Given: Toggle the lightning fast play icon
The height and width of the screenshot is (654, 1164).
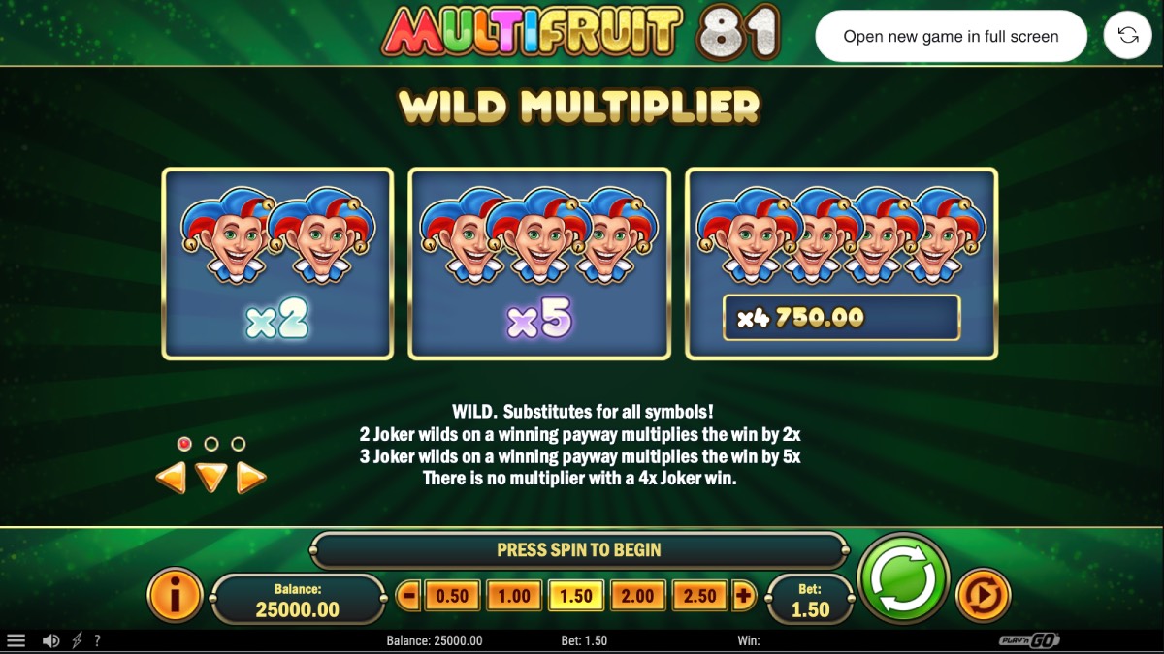Looking at the screenshot, I should [x=78, y=640].
